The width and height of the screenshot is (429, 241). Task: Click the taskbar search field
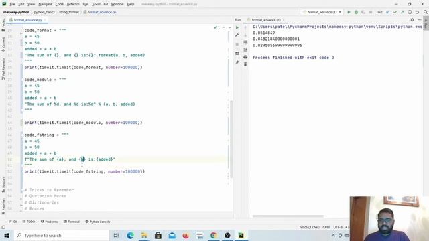[61, 235]
